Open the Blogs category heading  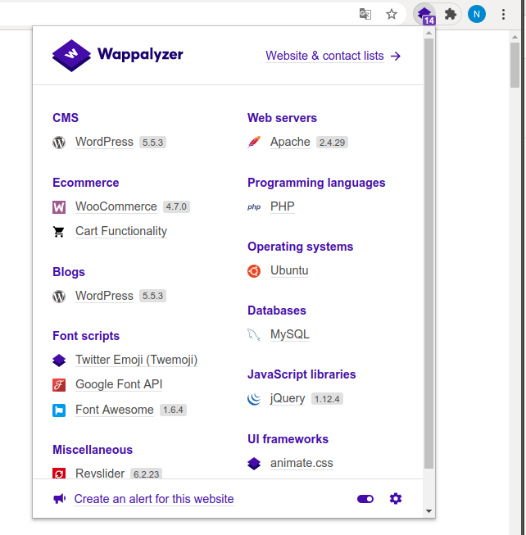[69, 272]
